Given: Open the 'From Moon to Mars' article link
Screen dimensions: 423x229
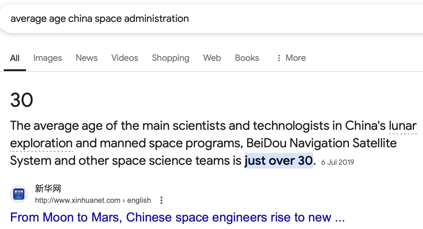Looking at the screenshot, I should pyautogui.click(x=177, y=217).
